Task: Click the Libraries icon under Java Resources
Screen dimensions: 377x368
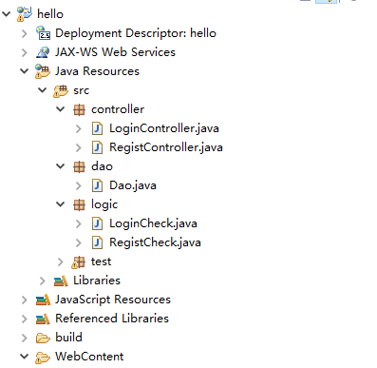Action: [61, 281]
